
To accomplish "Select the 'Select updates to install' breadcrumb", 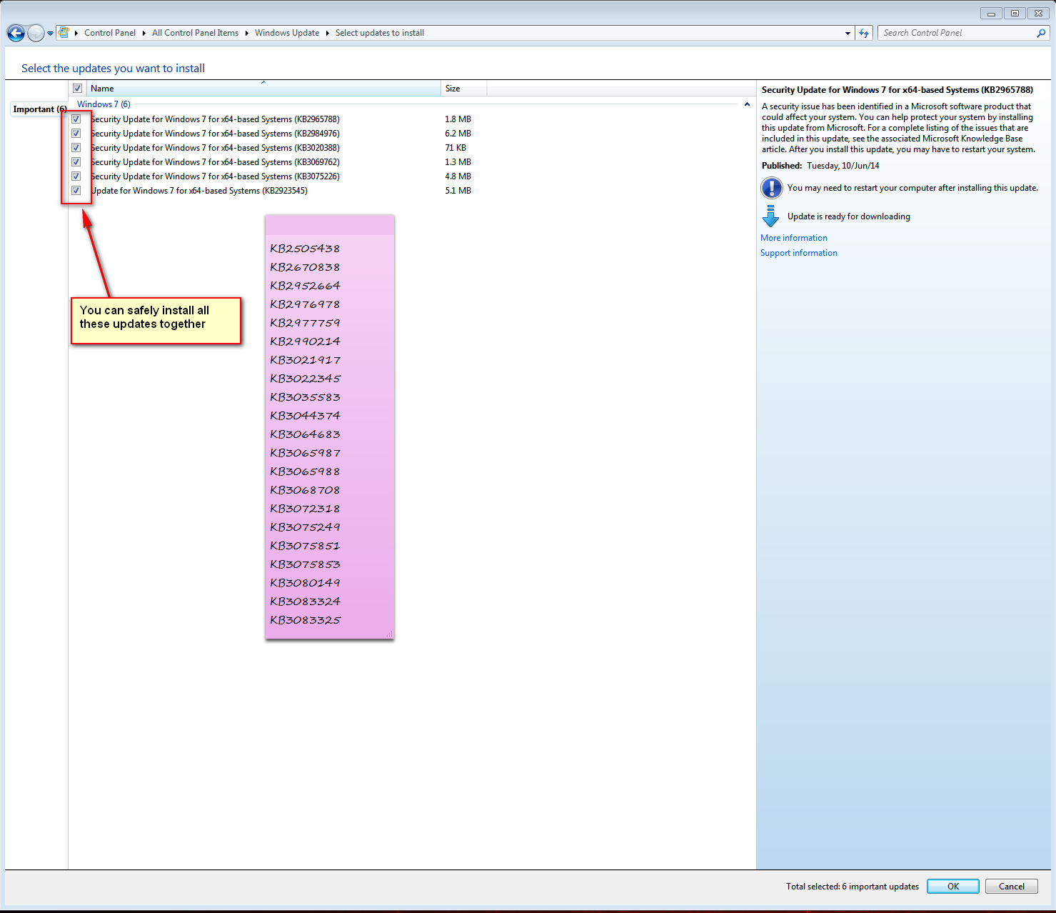I will point(380,33).
